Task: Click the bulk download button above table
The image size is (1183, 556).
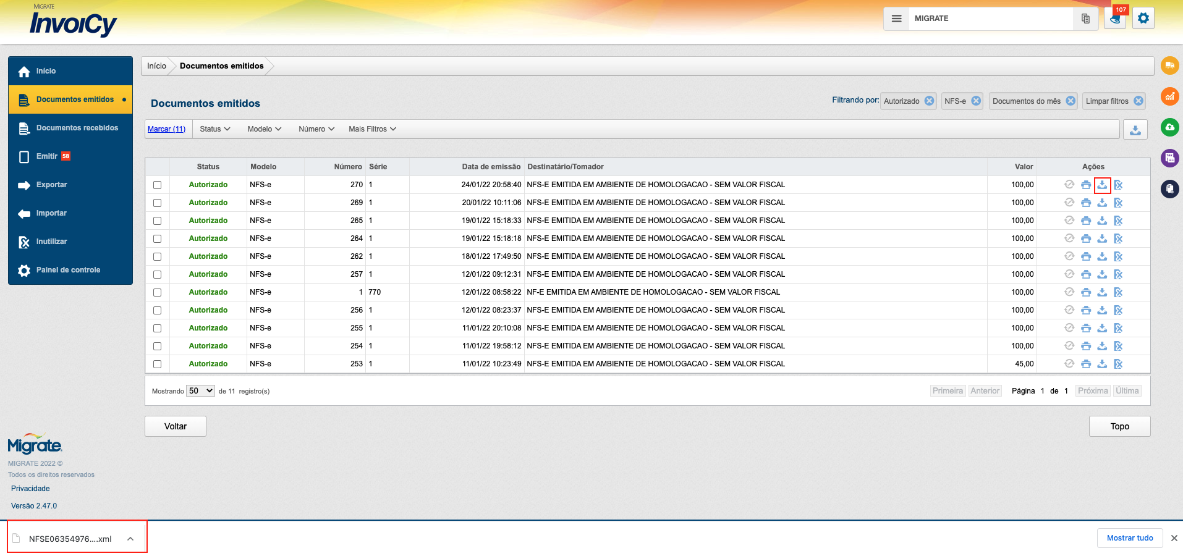Action: coord(1135,130)
